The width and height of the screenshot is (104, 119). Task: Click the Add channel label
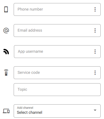click(25, 108)
